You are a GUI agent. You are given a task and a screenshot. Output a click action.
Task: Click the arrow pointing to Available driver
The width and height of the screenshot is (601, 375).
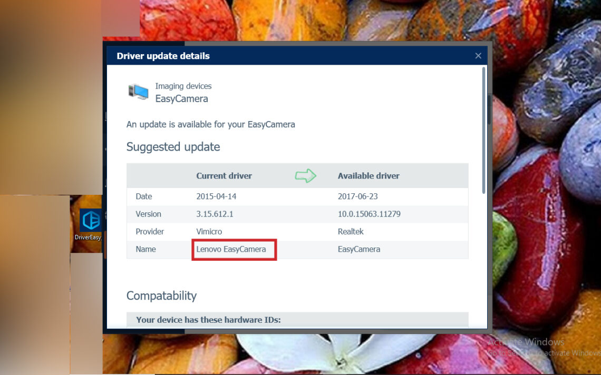(306, 175)
